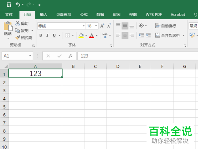
Task: Click the Redo arrow icon
Action: tap(29, 5)
